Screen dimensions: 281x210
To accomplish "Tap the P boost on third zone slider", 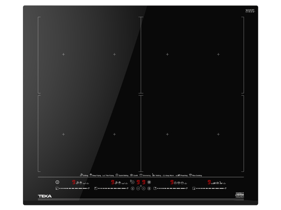I will click(x=187, y=189).
